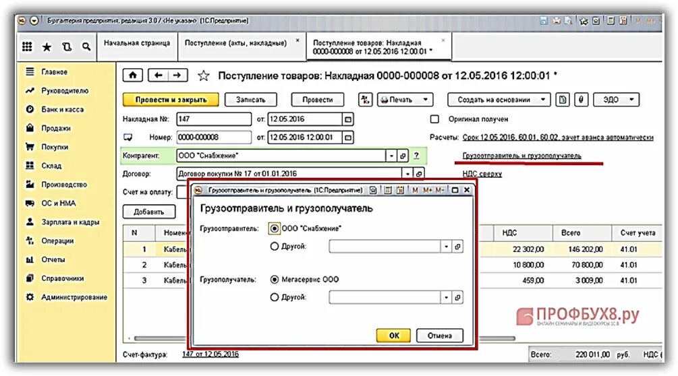Go back with the left arrow
This screenshot has width=678, height=376.
click(x=159, y=75)
